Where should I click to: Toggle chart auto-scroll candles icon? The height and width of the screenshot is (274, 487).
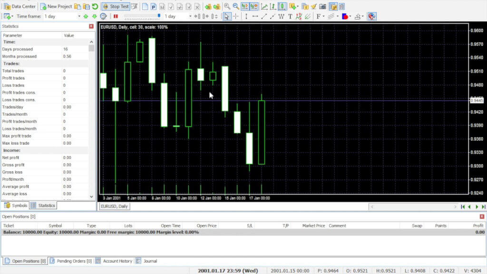coord(245,6)
